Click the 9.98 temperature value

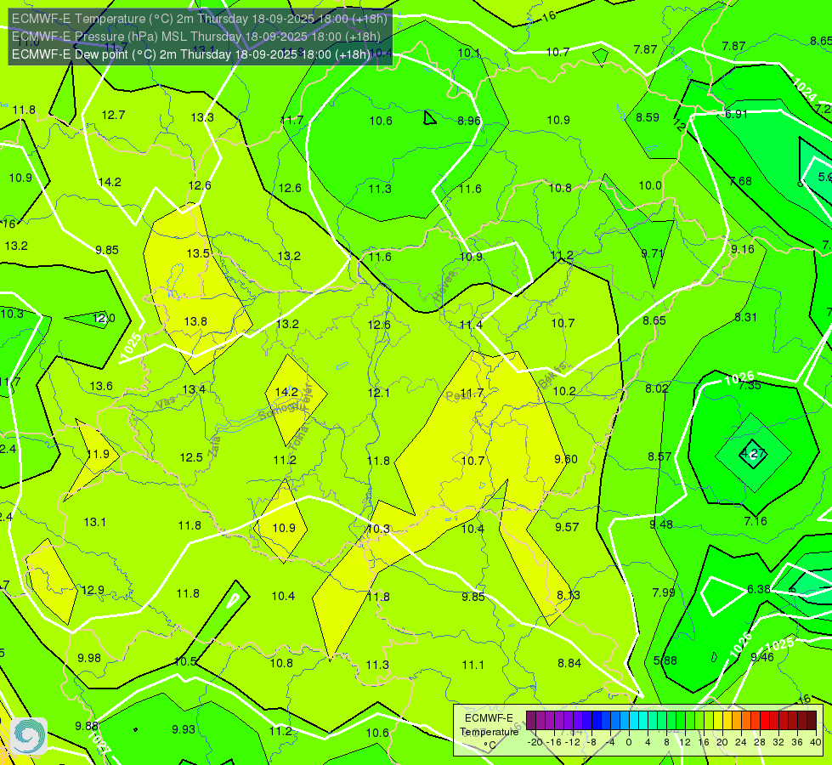click(x=89, y=658)
